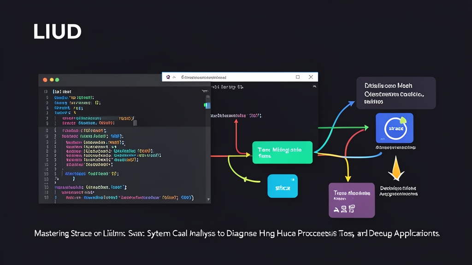Select the green Tranc Miting box
Screen dimensions: 472x265
283,152
